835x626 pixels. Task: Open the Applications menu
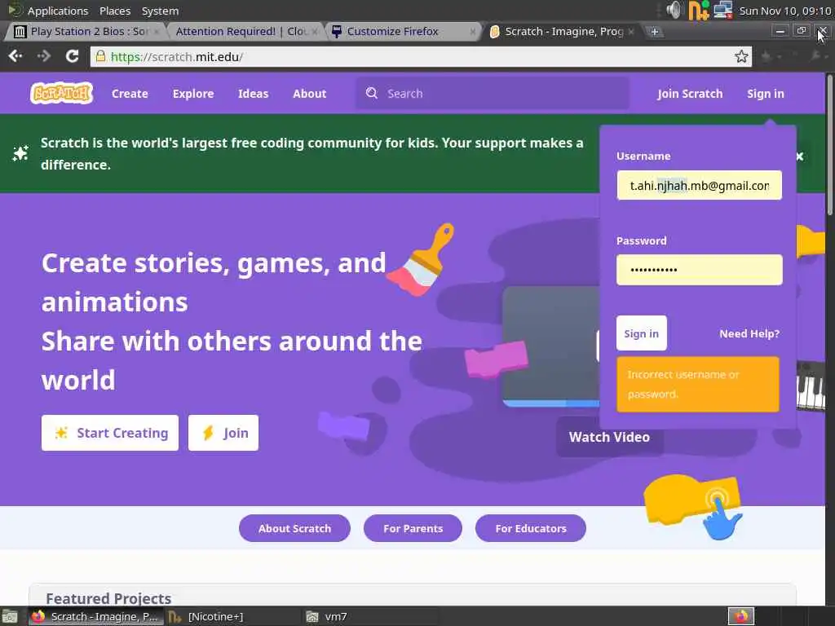(58, 11)
